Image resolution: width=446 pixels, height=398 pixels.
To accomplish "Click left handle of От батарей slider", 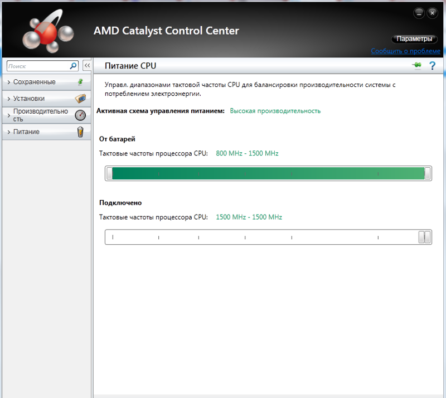I will (x=109, y=173).
